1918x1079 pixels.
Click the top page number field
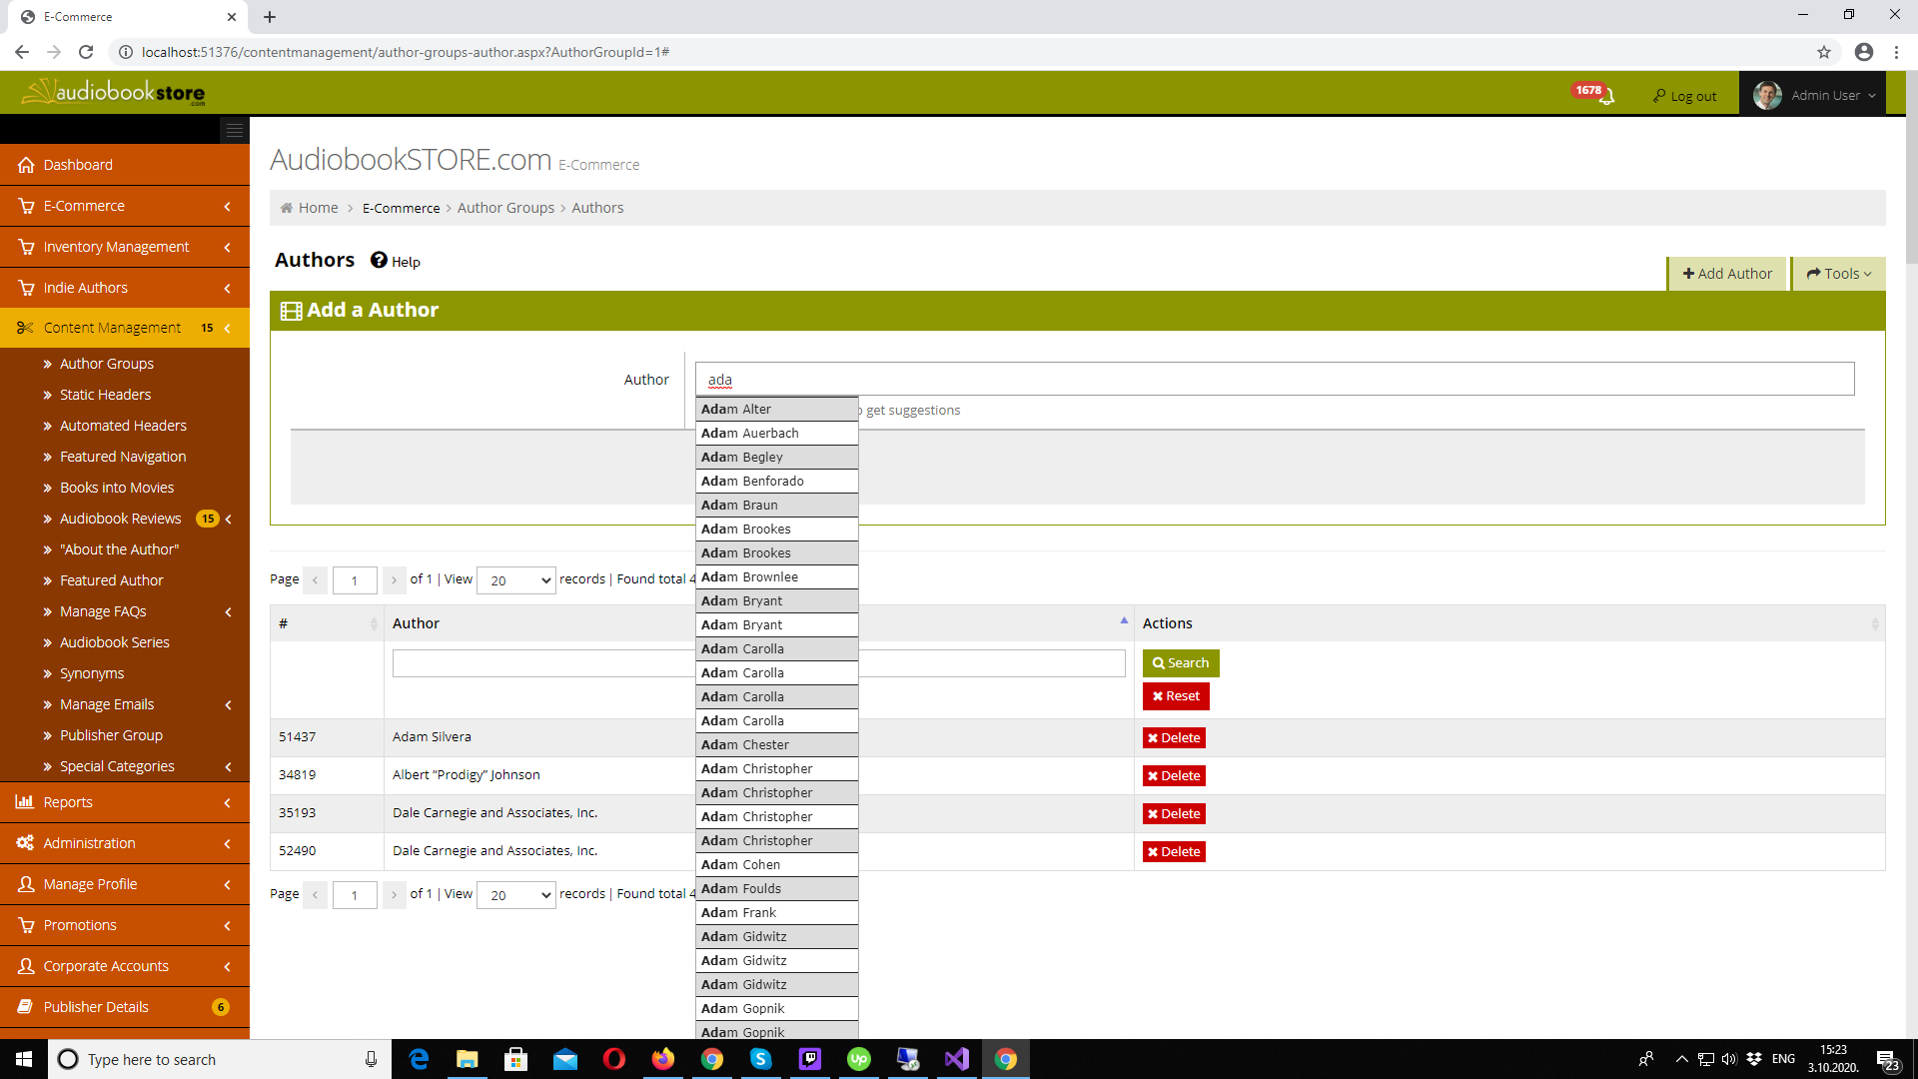355,580
